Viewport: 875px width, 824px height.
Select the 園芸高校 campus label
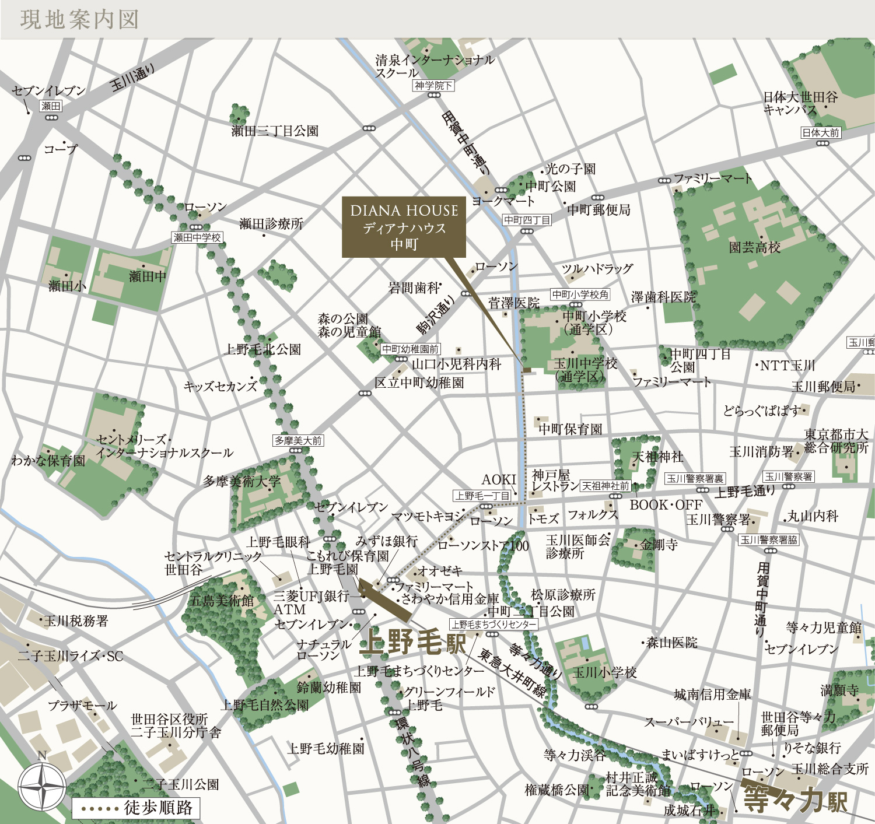coord(754,247)
